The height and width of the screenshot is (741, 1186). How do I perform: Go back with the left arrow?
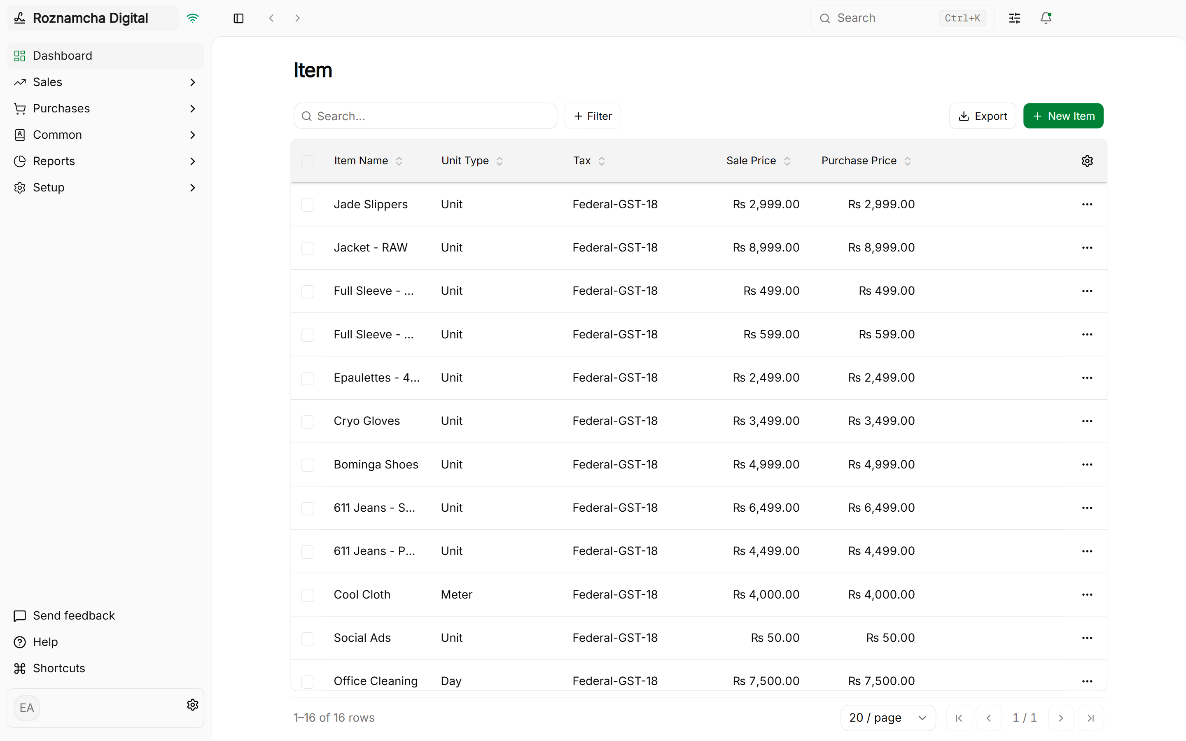pyautogui.click(x=271, y=18)
